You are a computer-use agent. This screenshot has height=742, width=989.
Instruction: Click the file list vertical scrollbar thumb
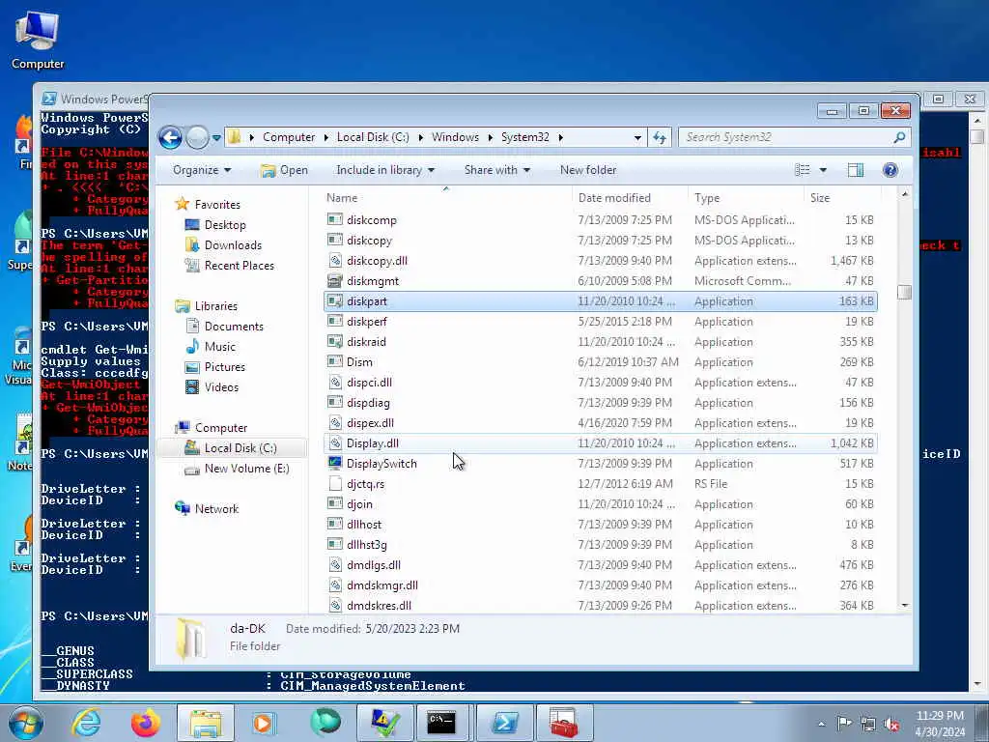click(904, 292)
